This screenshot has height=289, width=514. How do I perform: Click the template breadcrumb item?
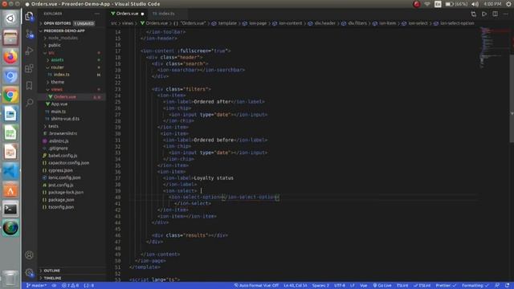point(225,23)
